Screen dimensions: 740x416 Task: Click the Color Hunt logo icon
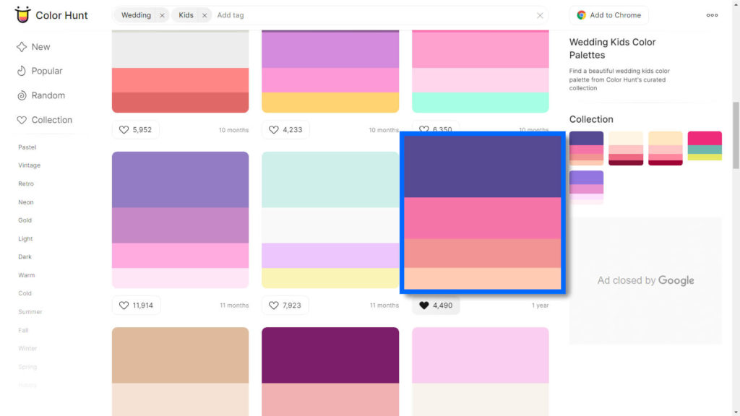tap(22, 14)
